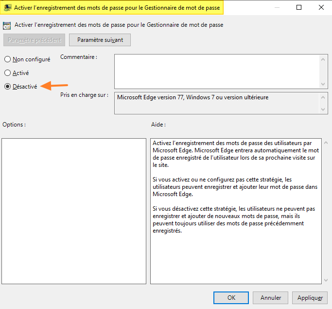The width and height of the screenshot is (332, 309).
Task: Click the Aide panel scroll down arrow
Action: tap(326, 280)
